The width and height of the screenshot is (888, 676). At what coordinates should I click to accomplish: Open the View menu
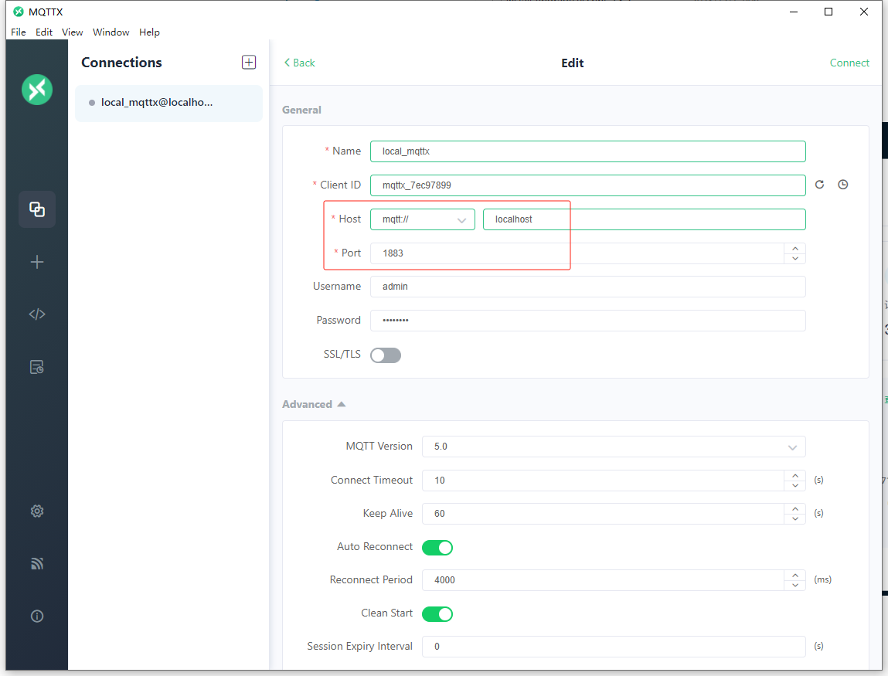click(x=72, y=32)
